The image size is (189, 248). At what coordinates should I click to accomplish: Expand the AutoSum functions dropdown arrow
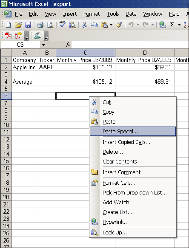click(x=179, y=25)
